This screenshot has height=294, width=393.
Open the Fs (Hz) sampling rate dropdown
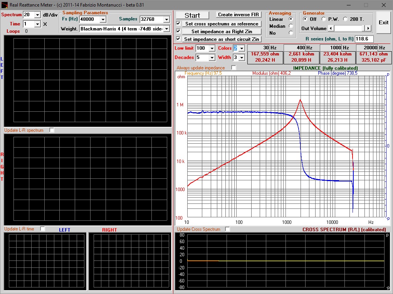point(103,19)
